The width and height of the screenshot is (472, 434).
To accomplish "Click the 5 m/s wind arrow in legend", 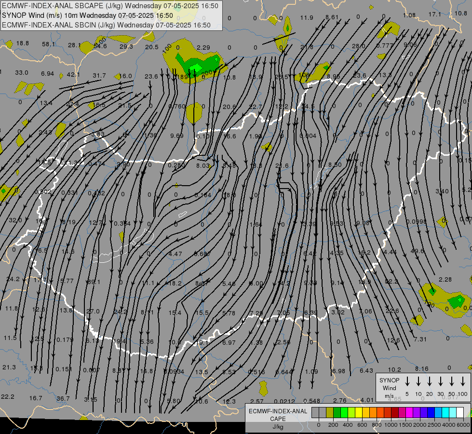I will (x=407, y=381).
